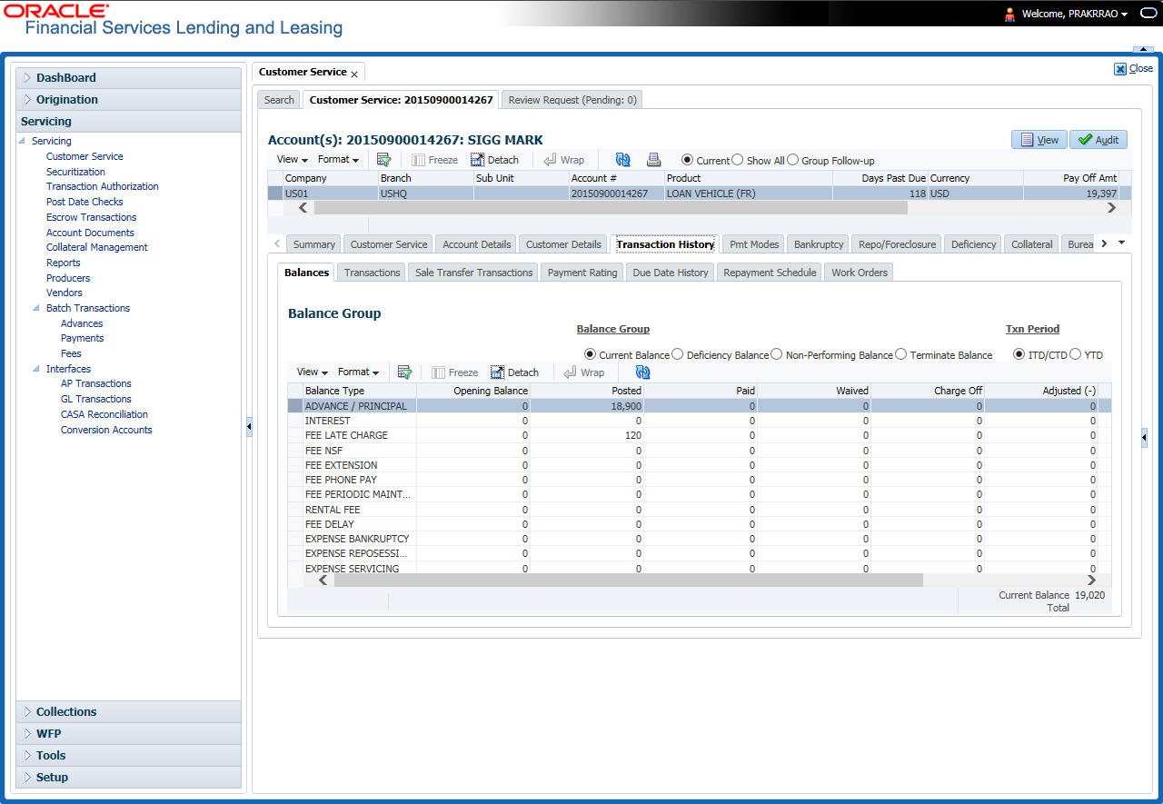Select the FEE LATE CHARGE balance row

point(346,435)
